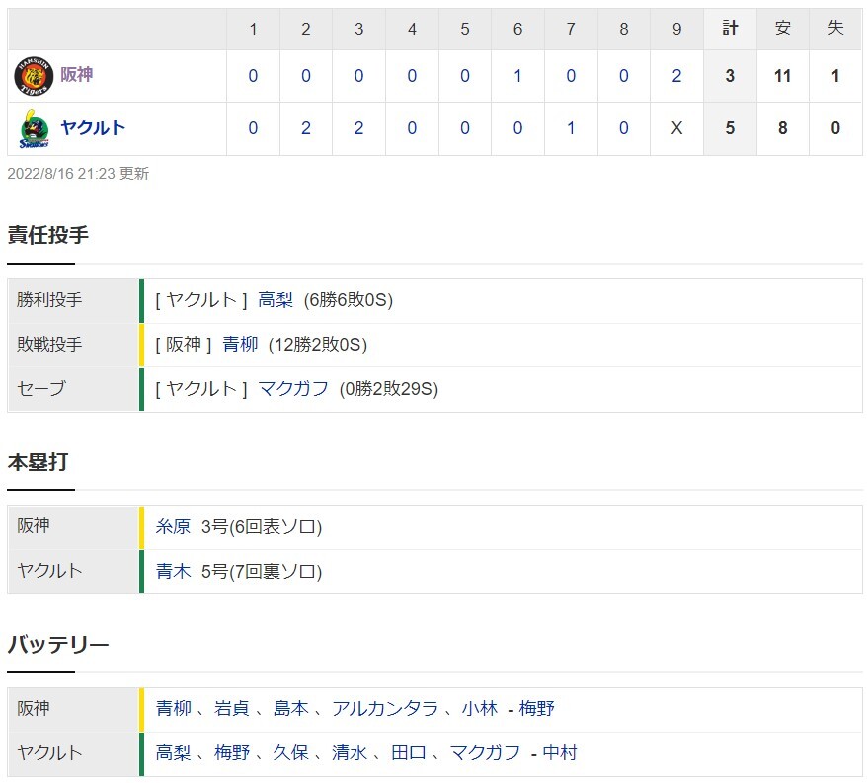Open winning pitcher 高梨 profile

[x=276, y=300]
